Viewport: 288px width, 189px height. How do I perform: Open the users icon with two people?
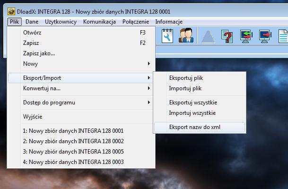tap(186, 35)
